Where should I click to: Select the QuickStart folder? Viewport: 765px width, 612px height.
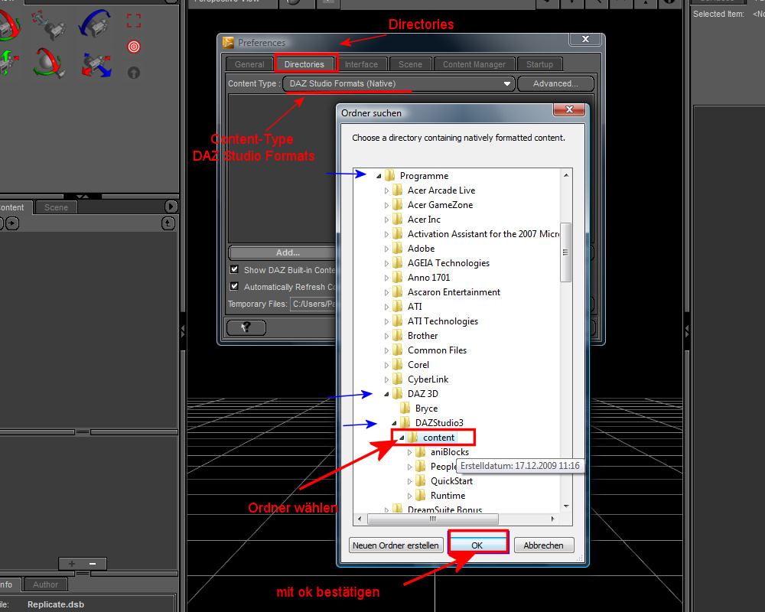click(451, 481)
